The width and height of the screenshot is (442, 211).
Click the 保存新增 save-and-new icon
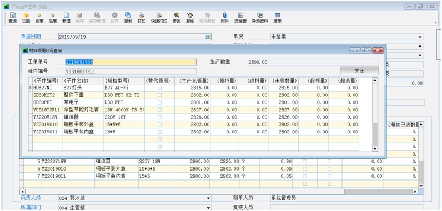pos(97,18)
